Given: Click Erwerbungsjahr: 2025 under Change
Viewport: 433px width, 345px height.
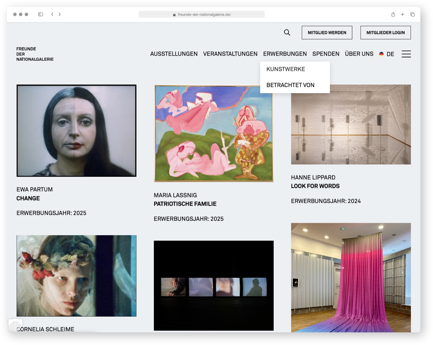Looking at the screenshot, I should (51, 213).
